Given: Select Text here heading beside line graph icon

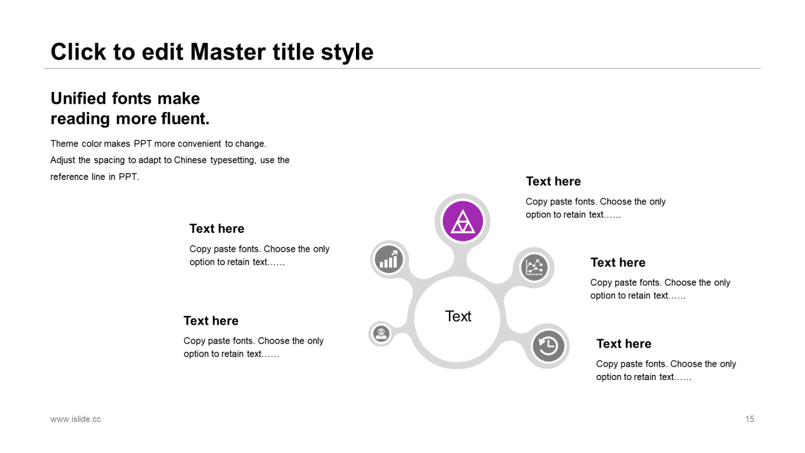Looking at the screenshot, I should (618, 262).
